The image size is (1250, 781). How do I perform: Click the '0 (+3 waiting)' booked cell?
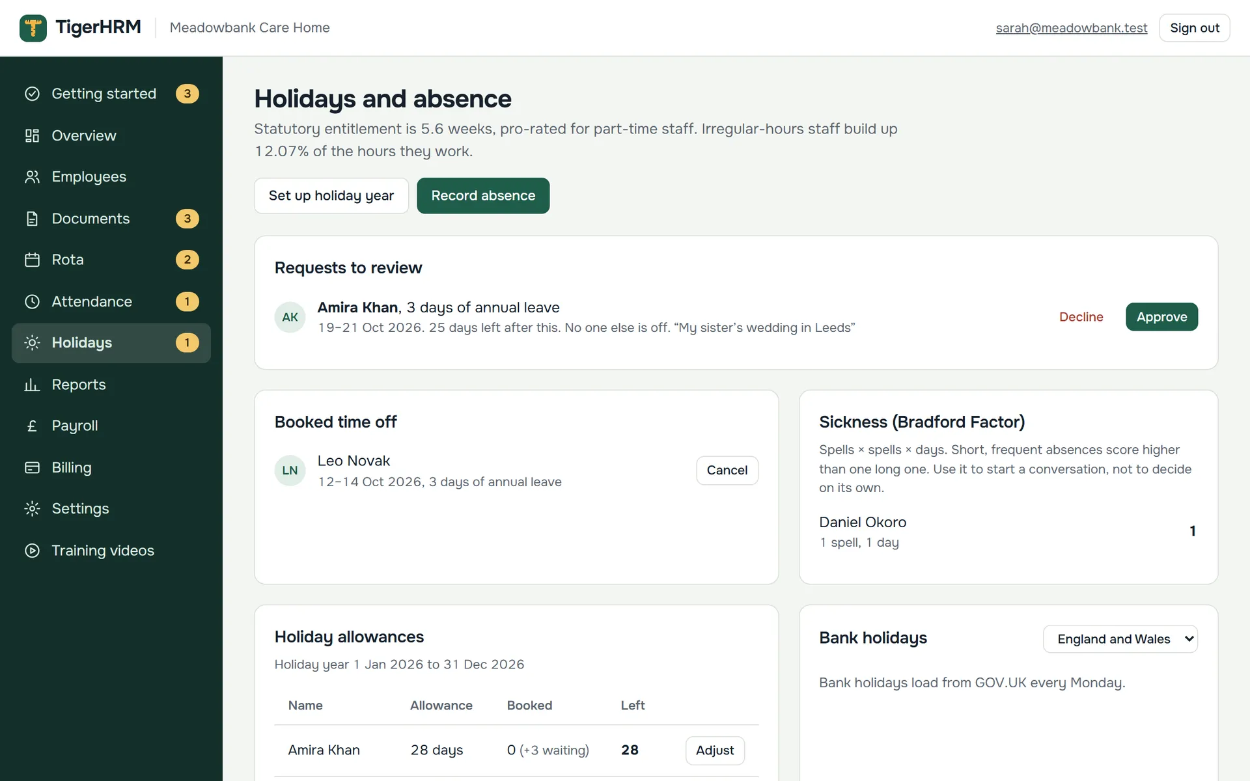548,750
